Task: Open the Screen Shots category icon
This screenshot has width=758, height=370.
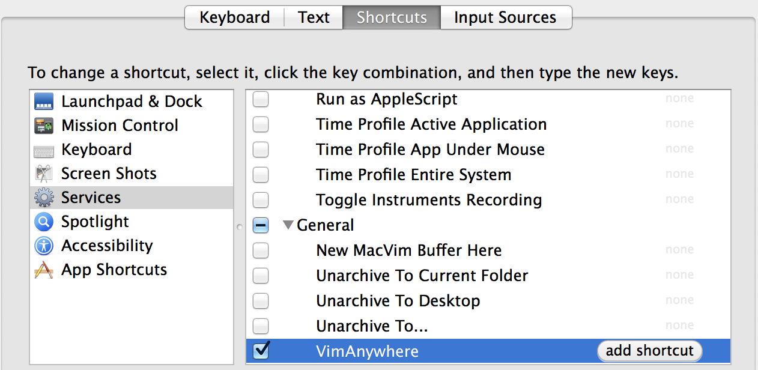Action: click(44, 174)
